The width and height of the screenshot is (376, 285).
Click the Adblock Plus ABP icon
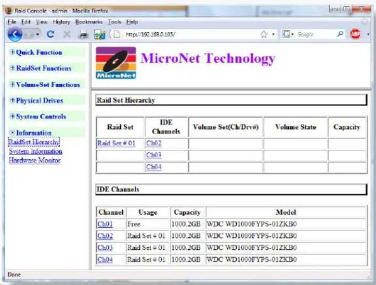click(355, 34)
